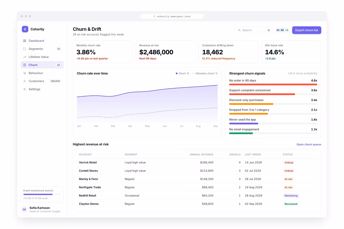Click the Discount-only purchases bar
Viewport: 344px width, 229px height.
click(273, 104)
